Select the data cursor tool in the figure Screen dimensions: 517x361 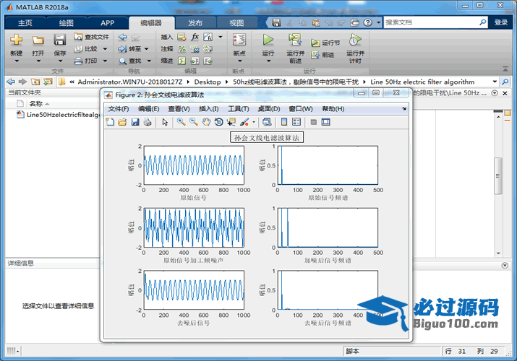(x=231, y=122)
